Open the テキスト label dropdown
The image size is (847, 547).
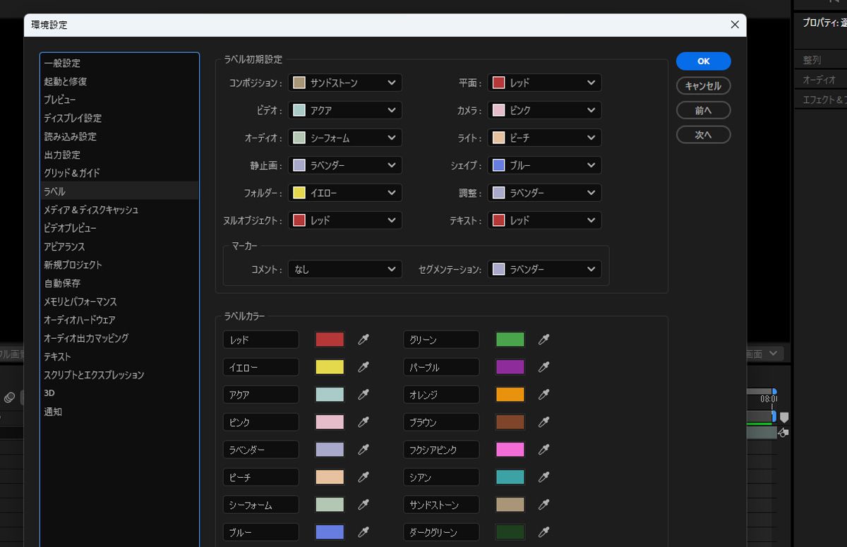545,220
